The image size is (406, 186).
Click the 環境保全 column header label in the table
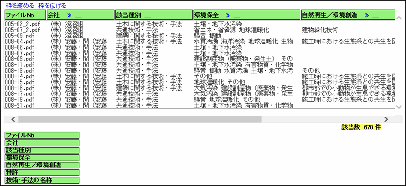(207, 15)
